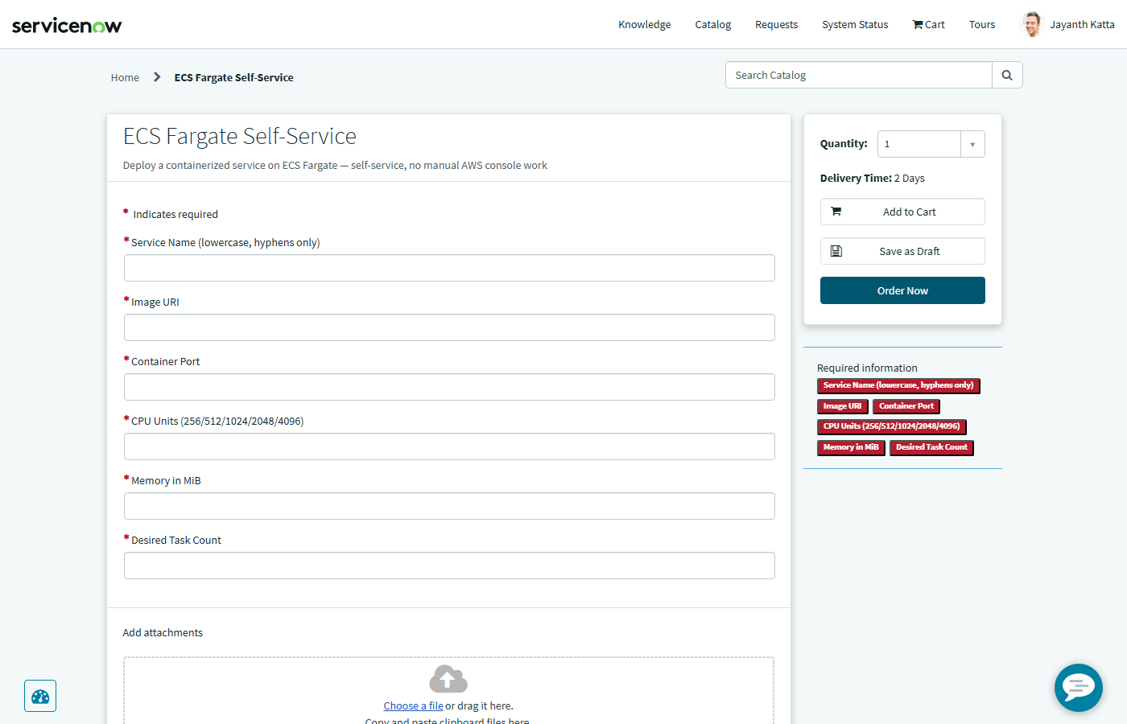Click the 'Delivery Time: 2 Days' text
This screenshot has height=724, width=1127.
click(873, 178)
